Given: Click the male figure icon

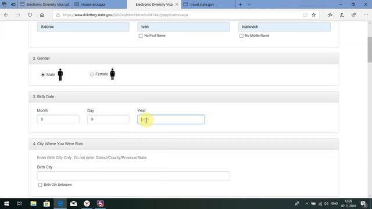Looking at the screenshot, I should click(x=60, y=75).
